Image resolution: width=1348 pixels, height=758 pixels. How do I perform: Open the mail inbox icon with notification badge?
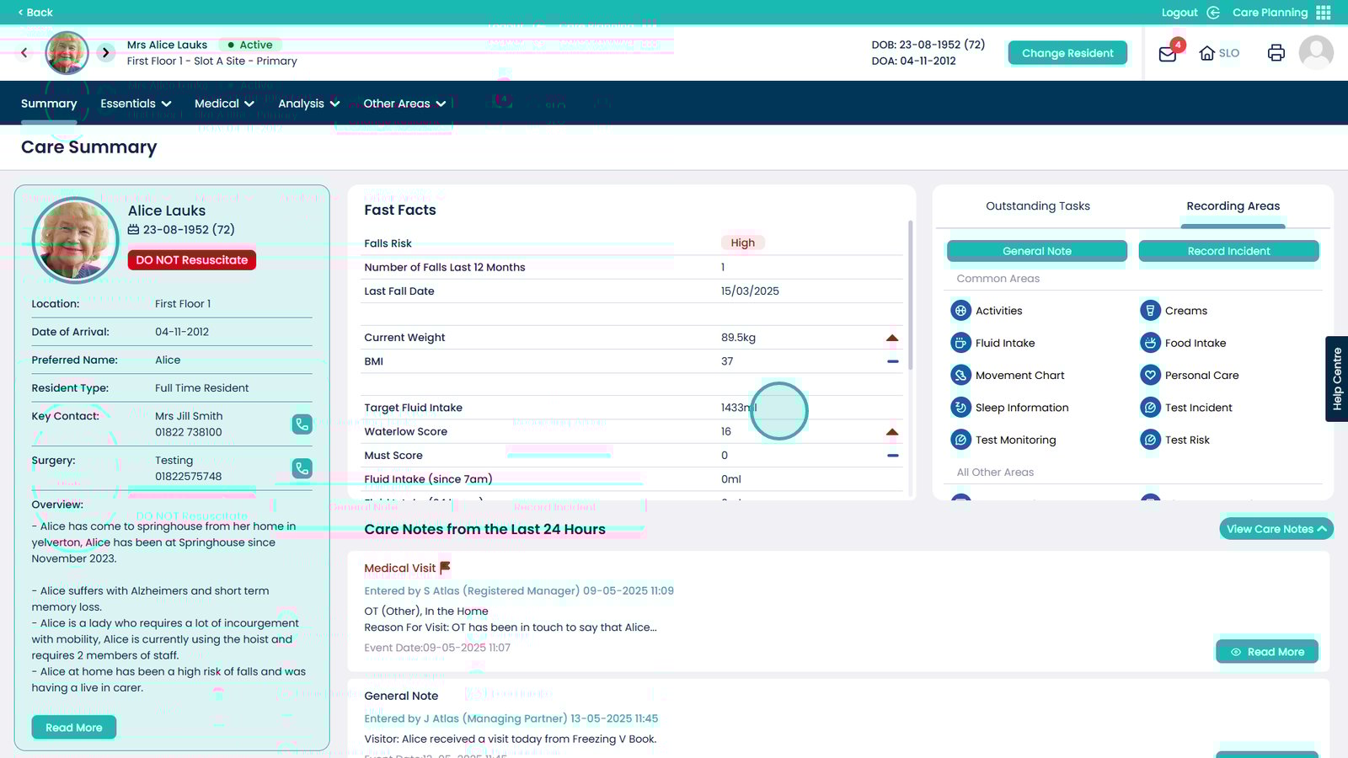tap(1168, 54)
